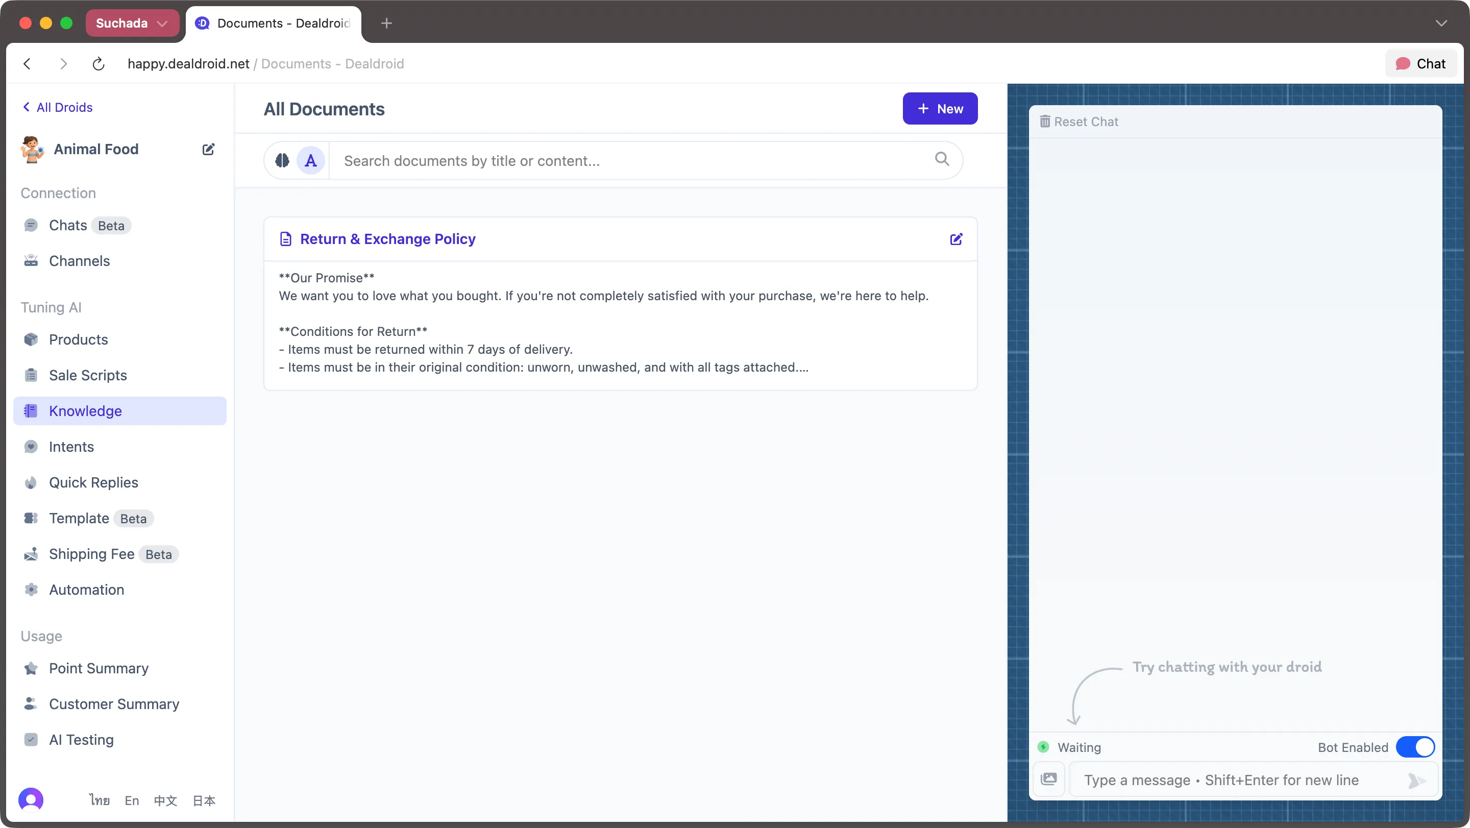The image size is (1470, 828).
Task: Open the Quick Replies section
Action: 93,483
